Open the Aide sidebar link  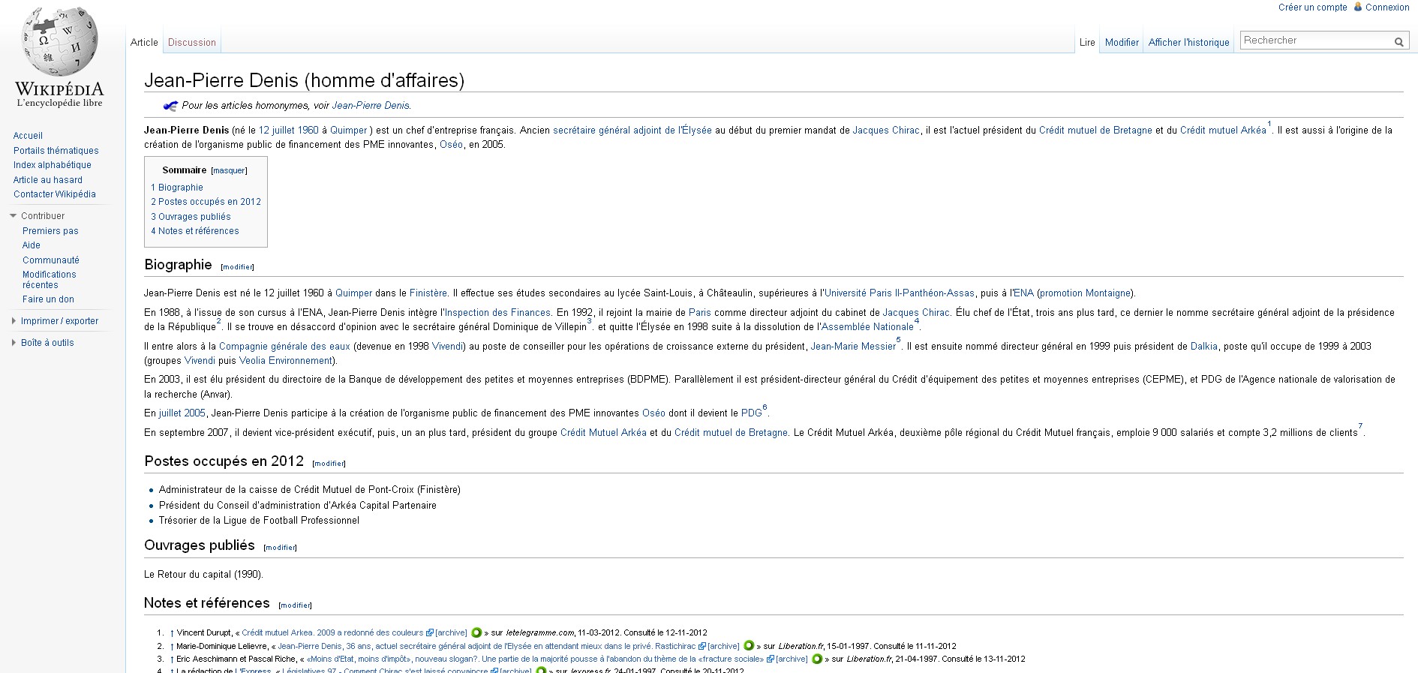point(32,245)
